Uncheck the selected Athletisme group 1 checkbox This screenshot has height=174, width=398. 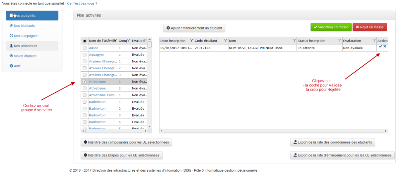point(85,82)
